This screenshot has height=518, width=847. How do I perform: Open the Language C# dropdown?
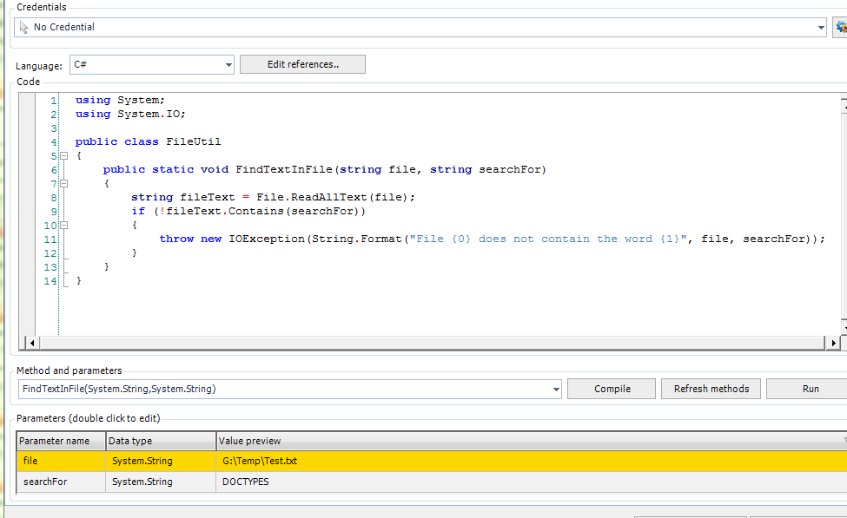click(228, 65)
